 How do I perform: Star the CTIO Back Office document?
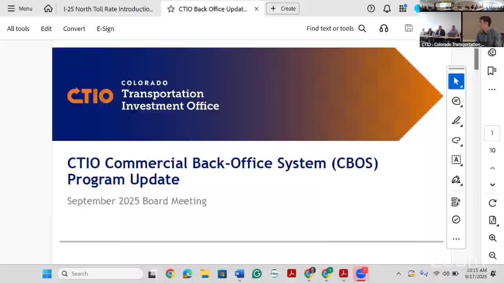[x=171, y=9]
